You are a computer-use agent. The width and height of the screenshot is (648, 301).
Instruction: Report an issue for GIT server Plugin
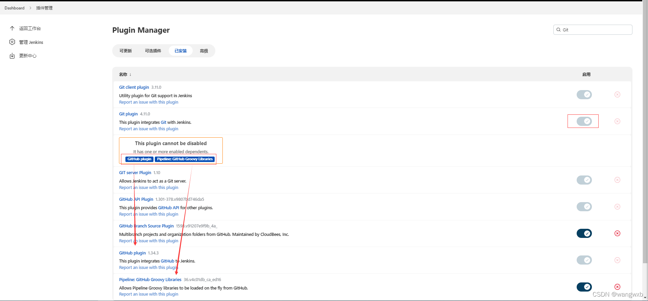point(149,187)
